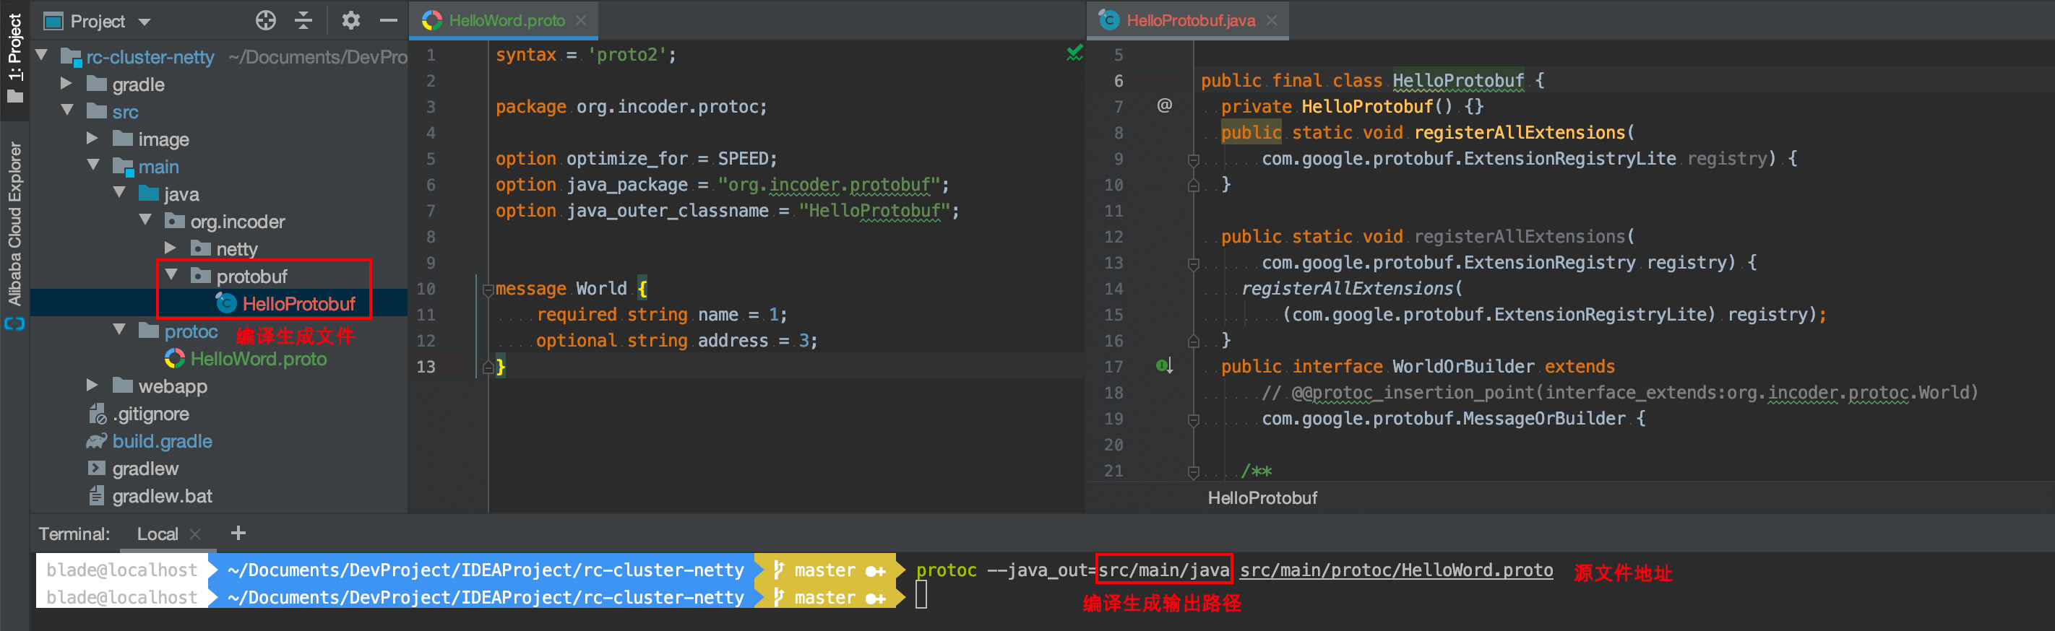This screenshot has width=2055, height=631.
Task: Click the Collapse All icon in the Project panel
Action: click(303, 21)
